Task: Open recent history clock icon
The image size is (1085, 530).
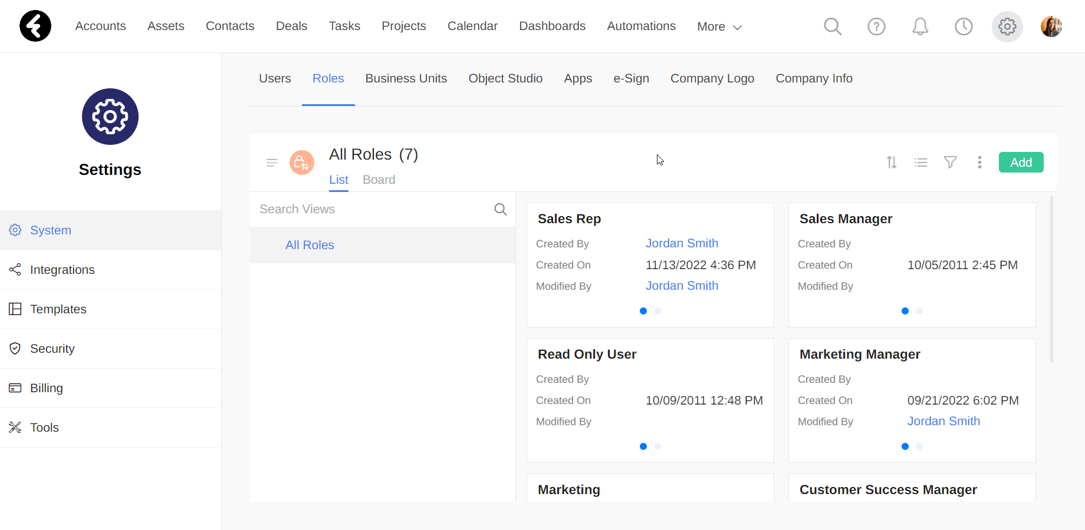Action: pos(964,26)
